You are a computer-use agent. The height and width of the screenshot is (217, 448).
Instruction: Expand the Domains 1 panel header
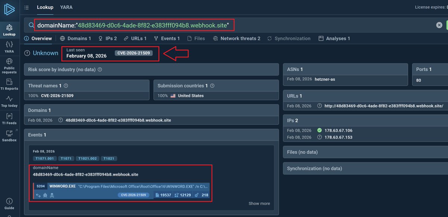click(x=152, y=111)
